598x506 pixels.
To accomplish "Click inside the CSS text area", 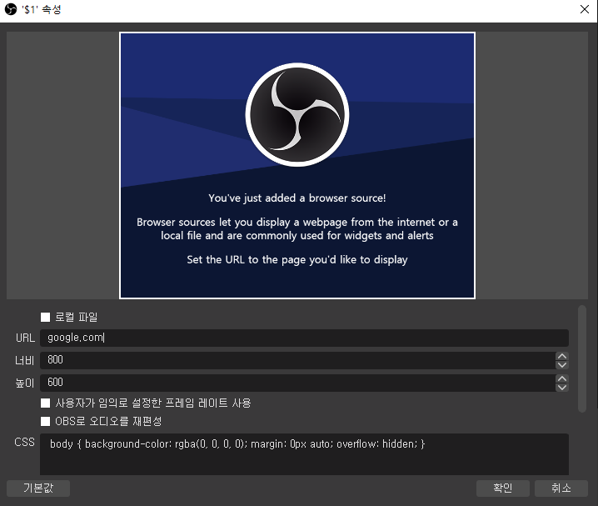I will pos(304,454).
